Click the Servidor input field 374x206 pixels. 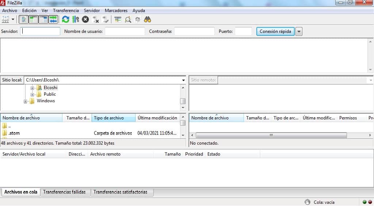(40, 31)
